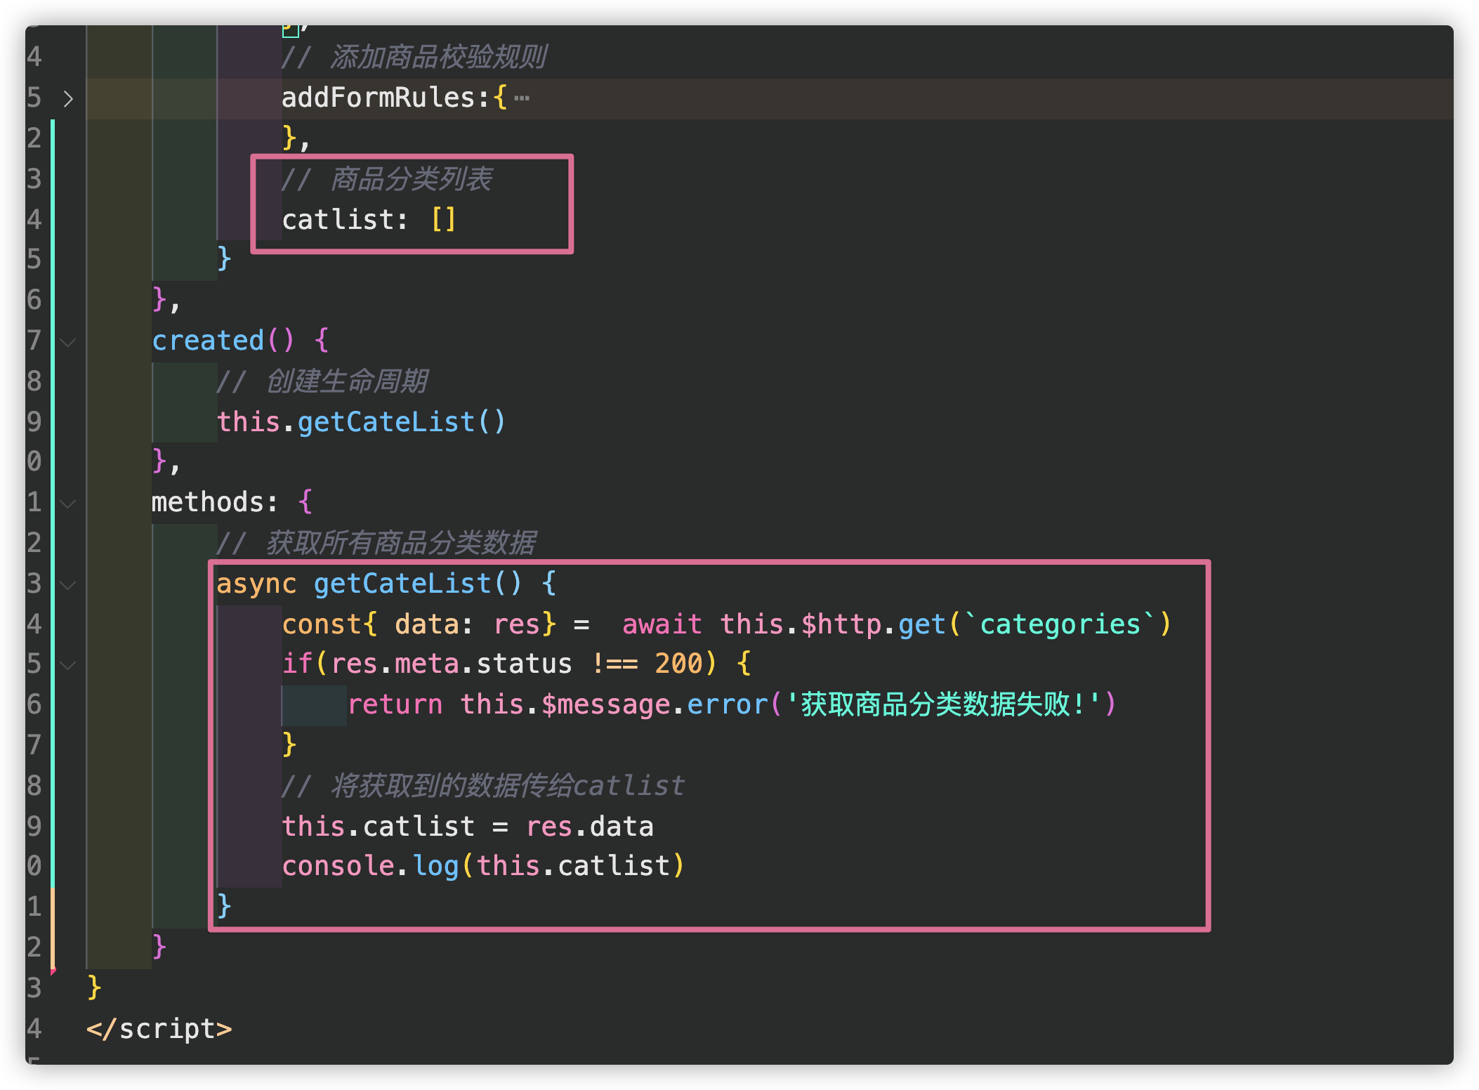The image size is (1479, 1090).
Task: Click 'this.catlist' in the assignment line
Action: point(379,827)
